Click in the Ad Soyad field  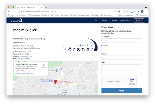tap(122, 40)
